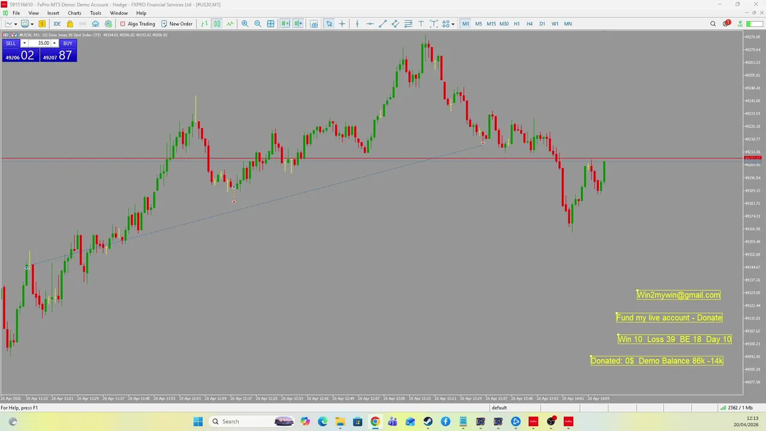Viewport: 766px width, 431px height.
Task: Select the H4 timeframe
Action: [x=529, y=24]
